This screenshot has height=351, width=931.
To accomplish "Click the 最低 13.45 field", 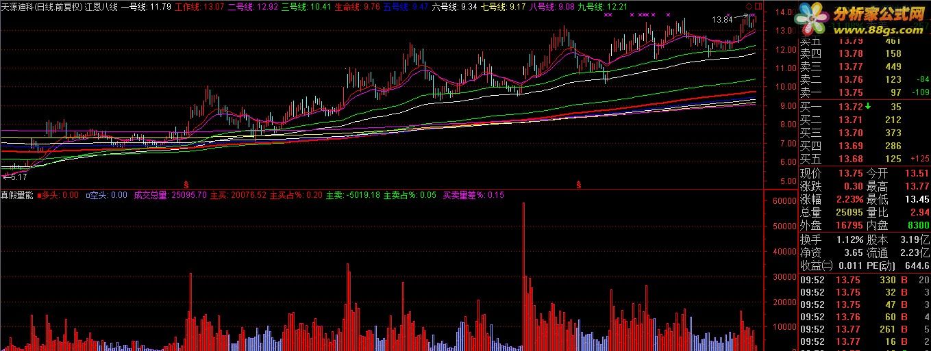I will (897, 199).
